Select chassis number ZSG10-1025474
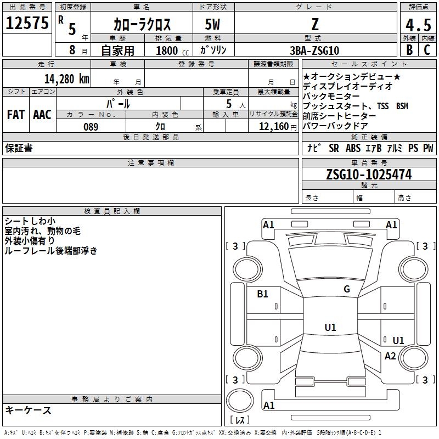The height and width of the screenshot is (439, 439). (369, 175)
